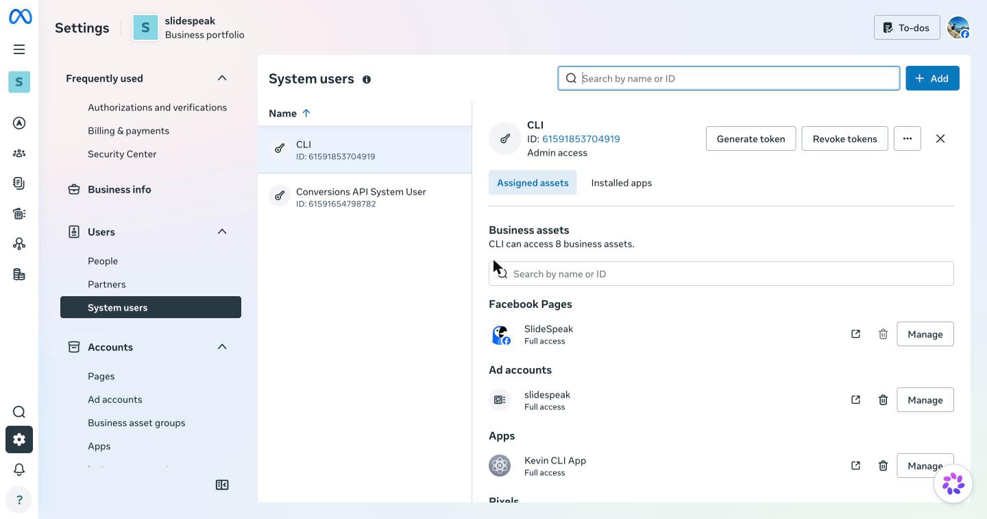The image size is (987, 519).
Task: Go to Partners under Users
Action: [106, 285]
